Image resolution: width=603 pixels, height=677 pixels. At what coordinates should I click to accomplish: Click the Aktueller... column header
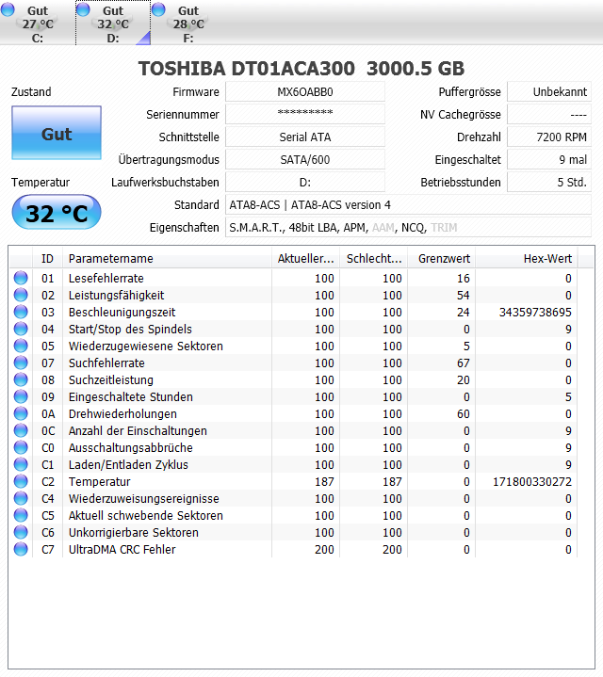306,259
